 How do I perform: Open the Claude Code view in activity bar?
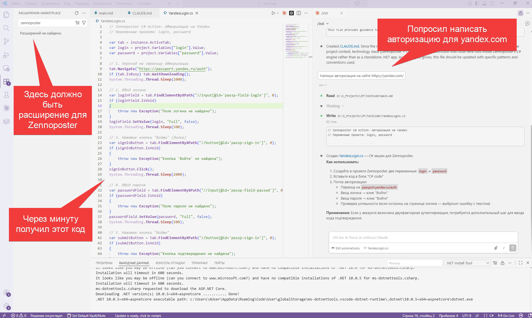point(6,108)
